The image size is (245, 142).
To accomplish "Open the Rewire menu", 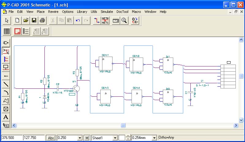I will (x=53, y=12).
